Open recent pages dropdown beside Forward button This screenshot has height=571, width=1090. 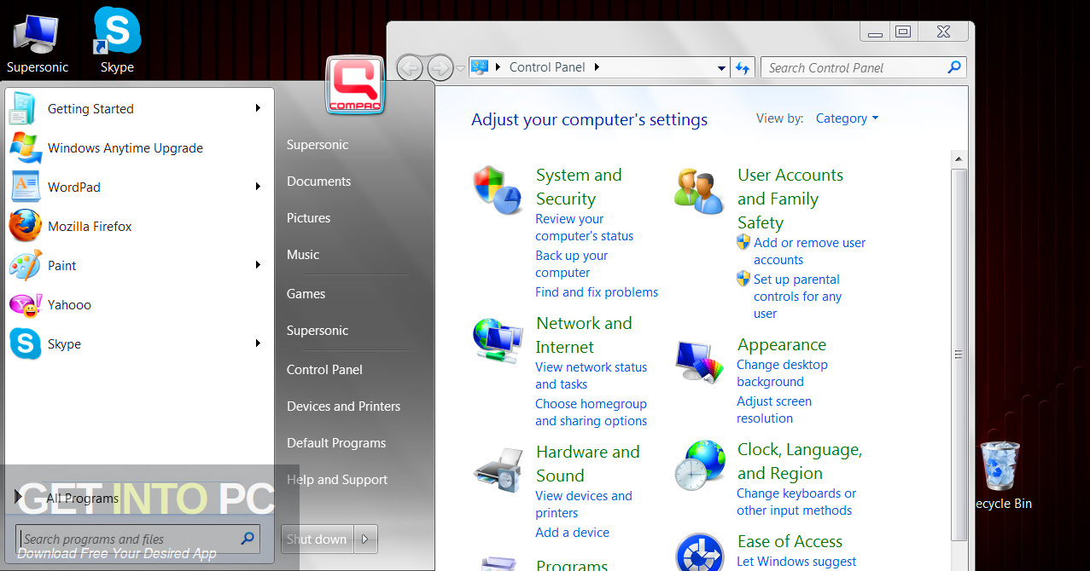click(461, 68)
